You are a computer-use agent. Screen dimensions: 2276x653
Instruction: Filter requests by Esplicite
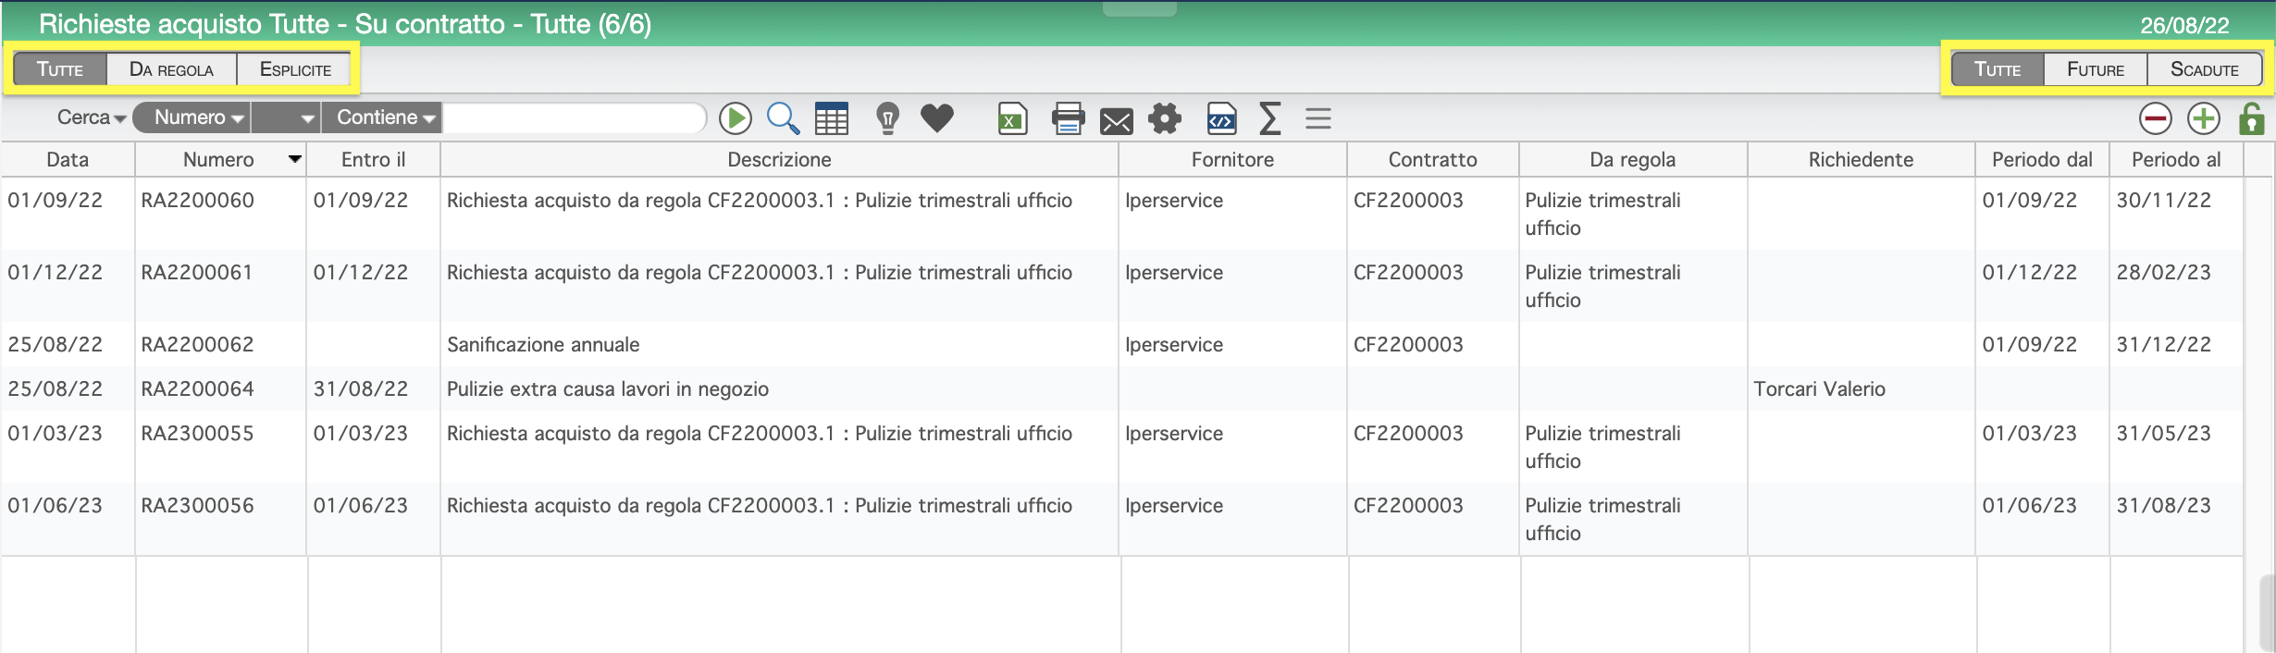coord(295,69)
